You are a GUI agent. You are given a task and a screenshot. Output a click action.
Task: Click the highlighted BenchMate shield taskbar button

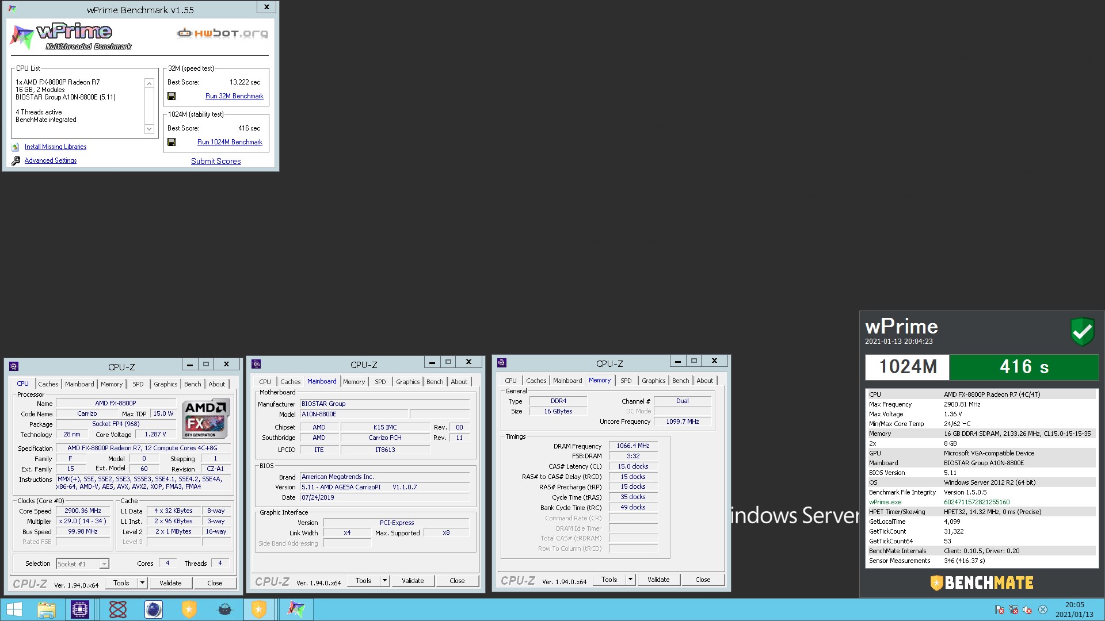(x=259, y=609)
